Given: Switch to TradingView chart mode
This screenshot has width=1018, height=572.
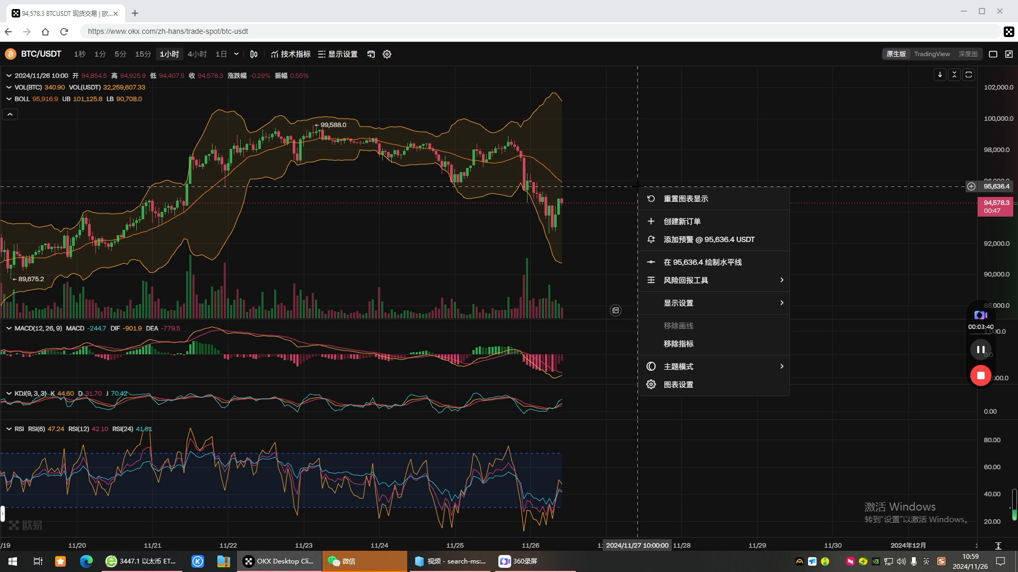Looking at the screenshot, I should pos(932,54).
